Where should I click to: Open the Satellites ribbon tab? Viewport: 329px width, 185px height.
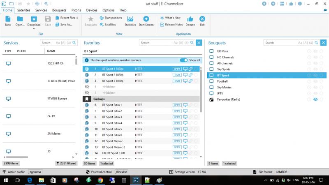coord(24,10)
